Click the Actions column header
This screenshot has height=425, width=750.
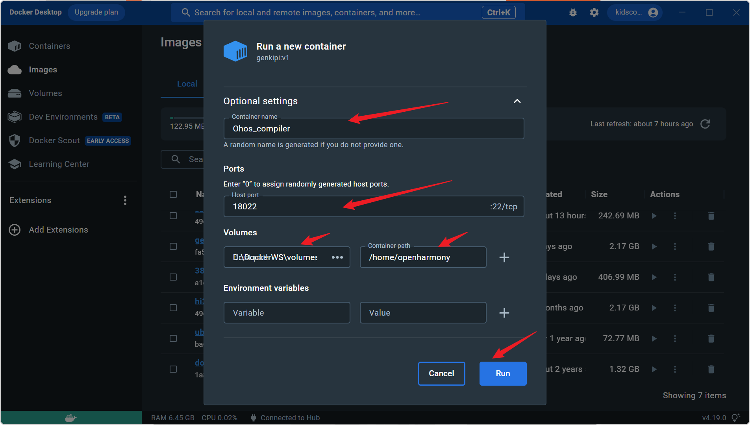pyautogui.click(x=665, y=194)
